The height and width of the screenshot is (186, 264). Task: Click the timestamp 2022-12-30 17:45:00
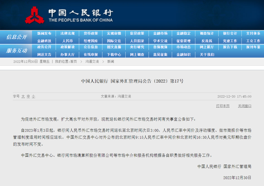click(234, 97)
